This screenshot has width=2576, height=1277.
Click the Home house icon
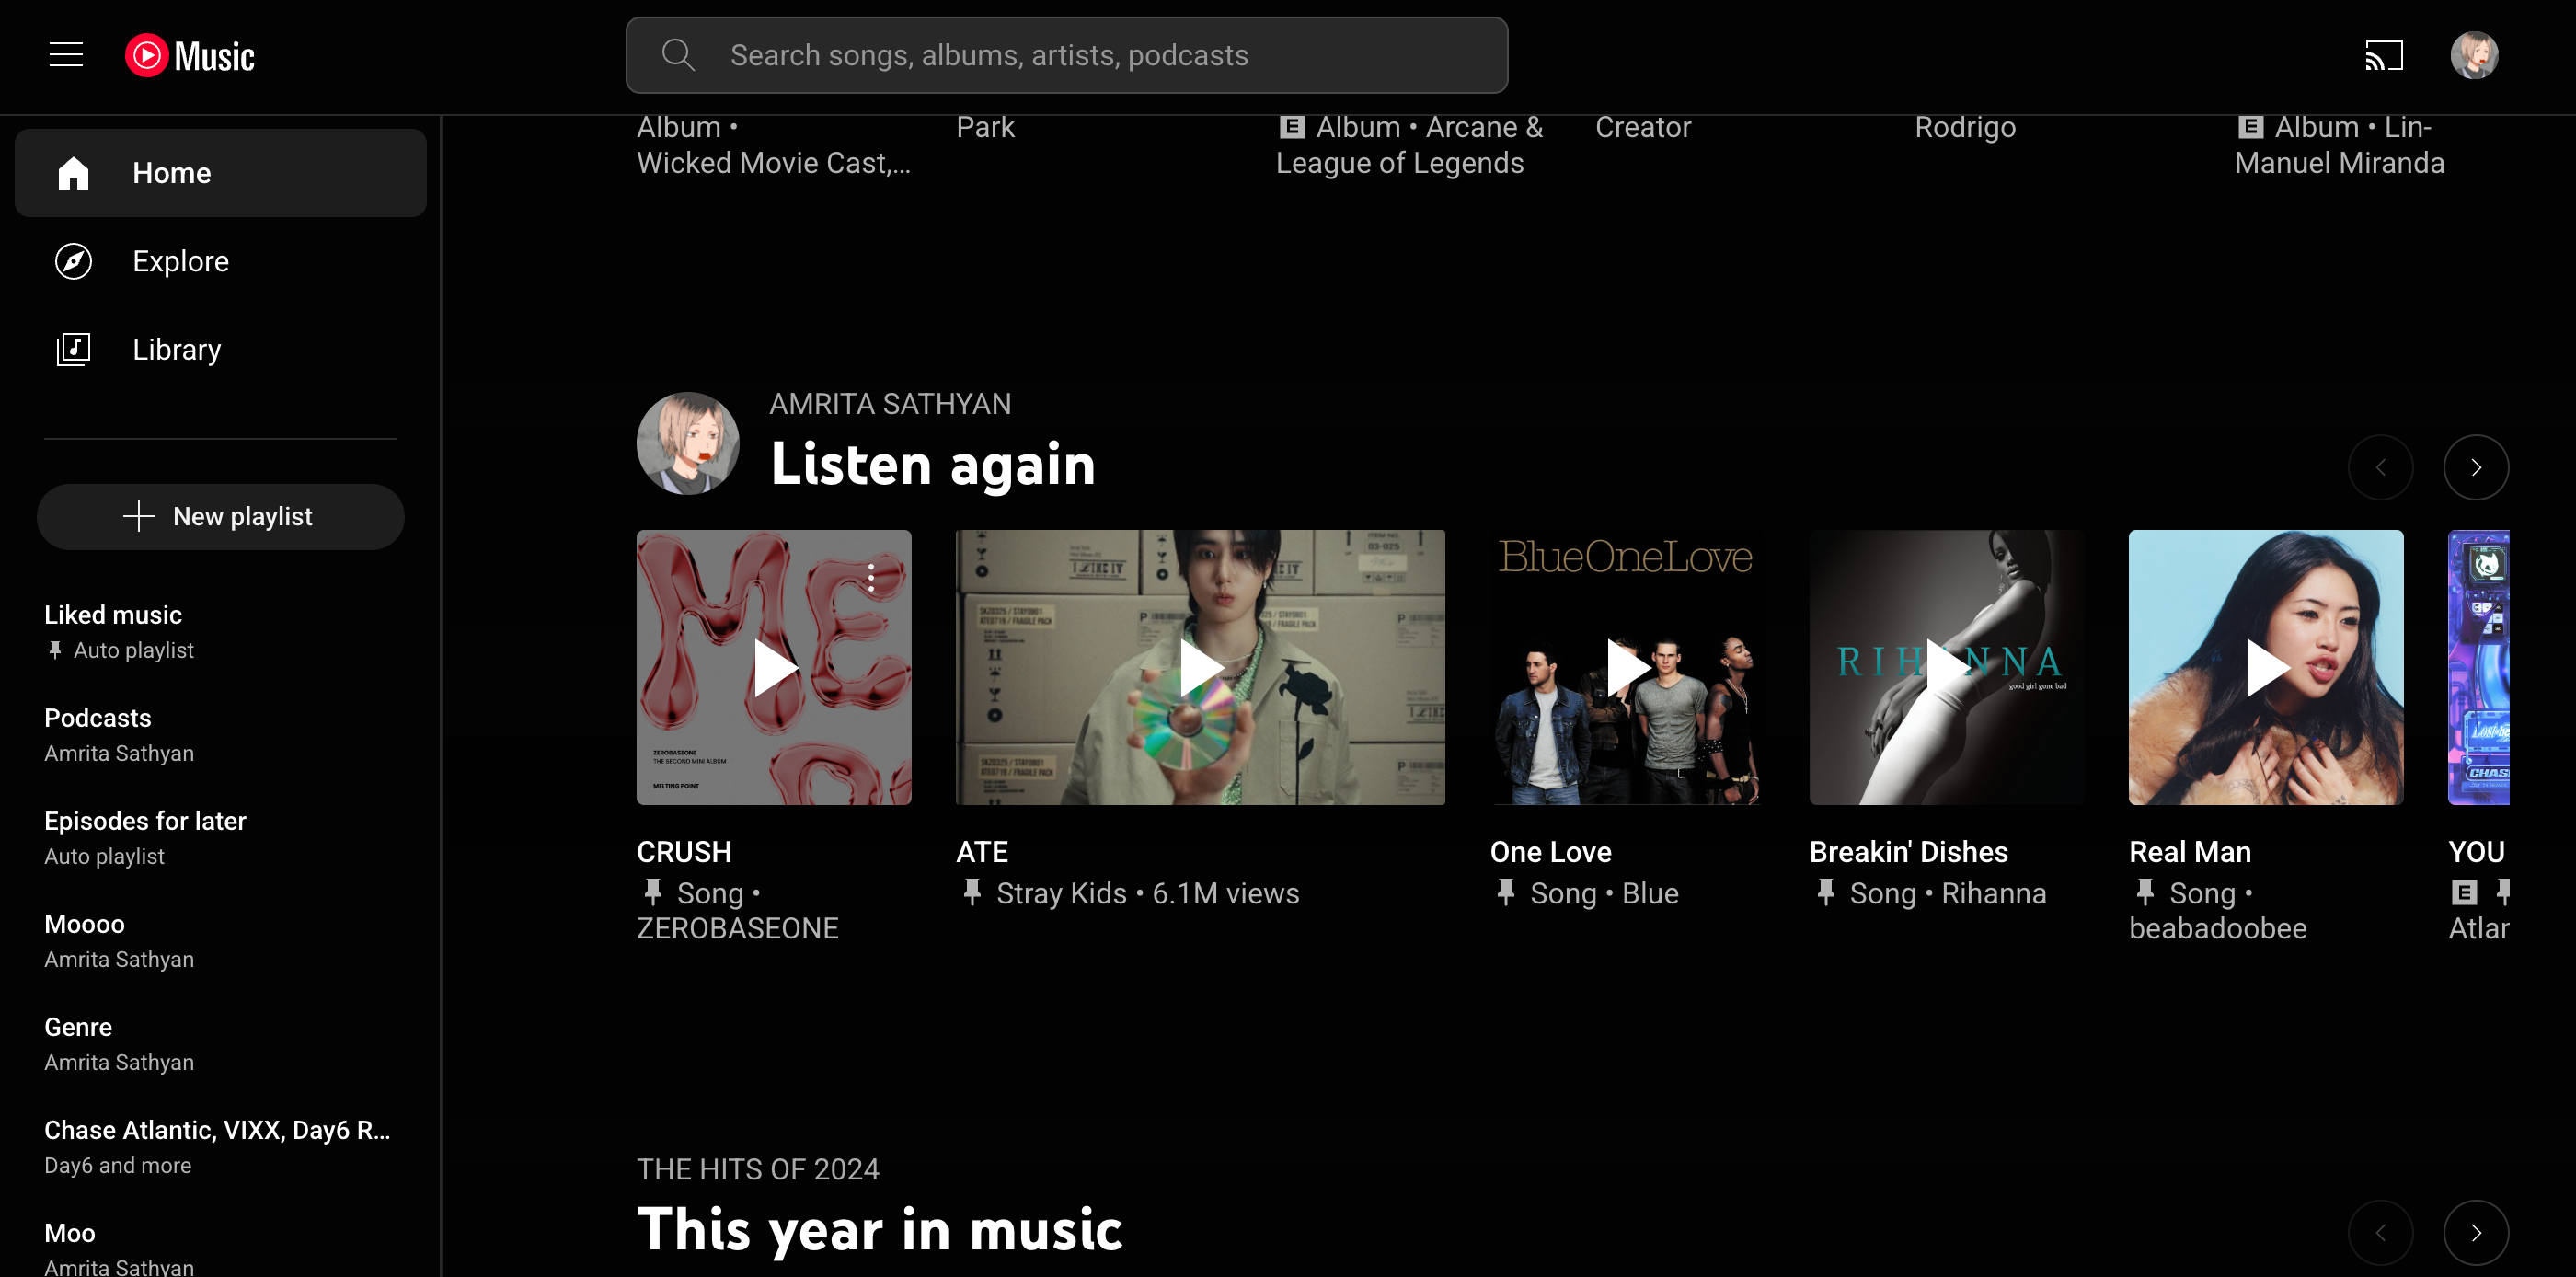pos(73,173)
